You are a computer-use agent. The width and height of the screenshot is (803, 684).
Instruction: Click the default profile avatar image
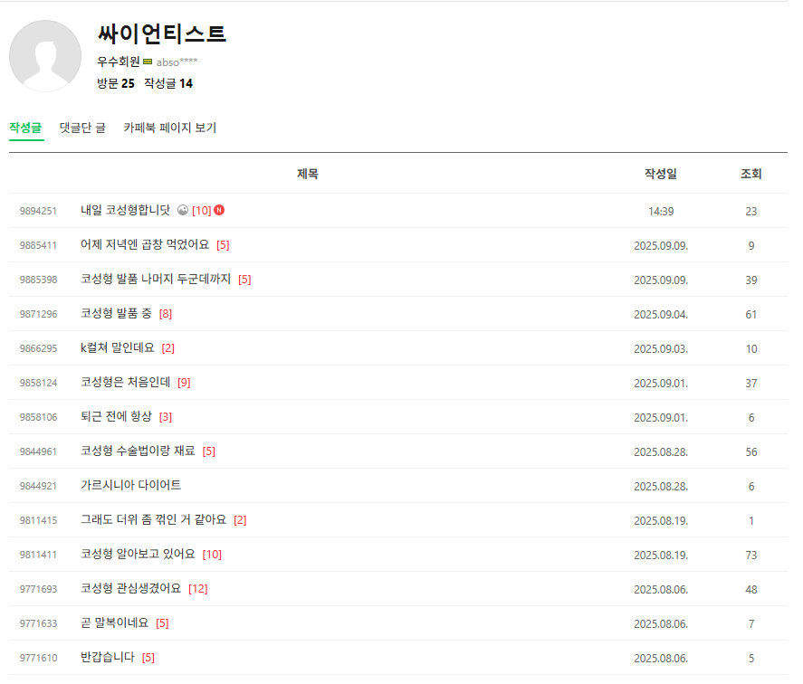[x=45, y=56]
